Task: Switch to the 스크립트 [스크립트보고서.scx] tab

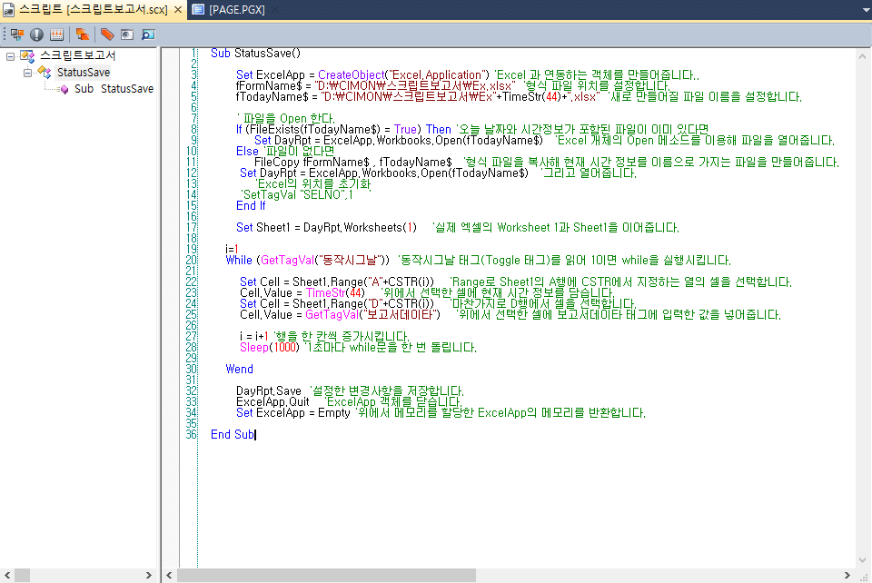Action: 93,9
